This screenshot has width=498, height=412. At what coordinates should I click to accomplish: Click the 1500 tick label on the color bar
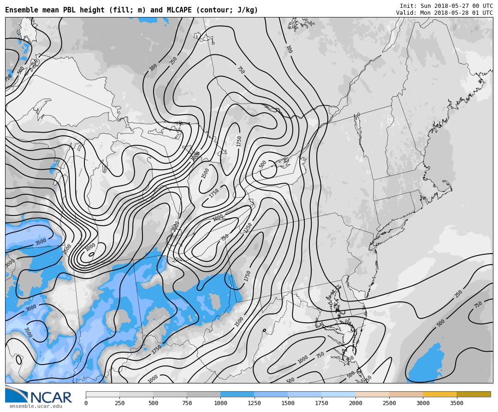288,403
